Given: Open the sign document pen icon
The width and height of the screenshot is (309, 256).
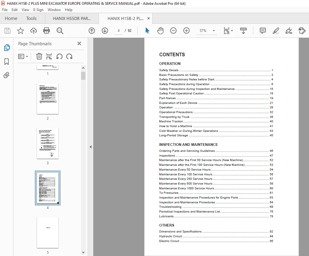Looking at the screenshot, I should coord(289,31).
